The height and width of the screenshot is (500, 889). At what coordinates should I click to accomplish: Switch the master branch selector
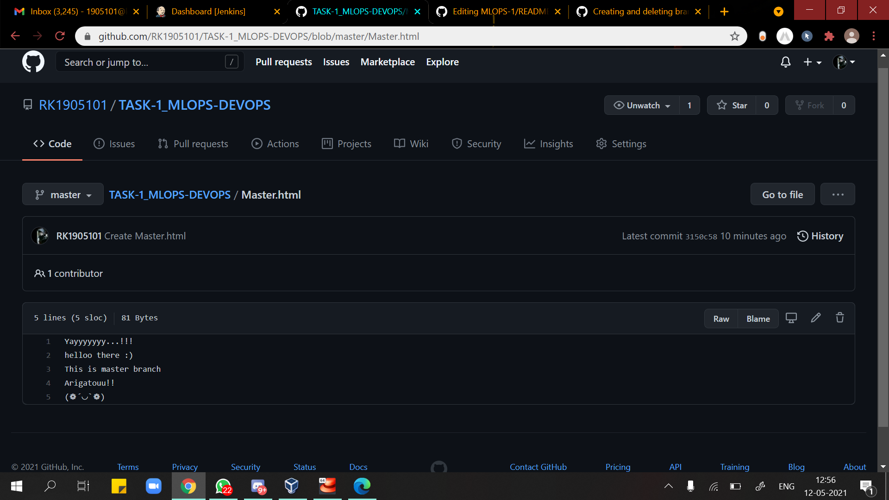click(x=63, y=194)
